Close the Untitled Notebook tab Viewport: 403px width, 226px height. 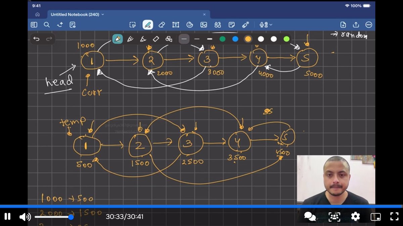pos(204,14)
